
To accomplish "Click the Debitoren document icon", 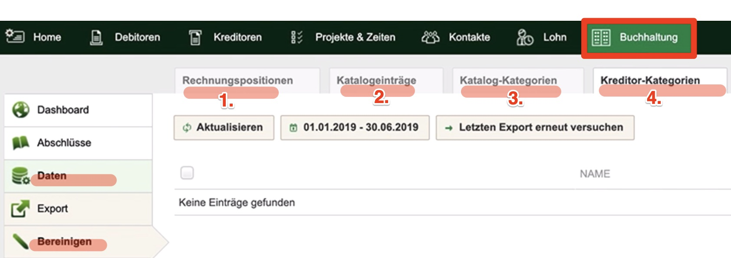I will tap(96, 37).
